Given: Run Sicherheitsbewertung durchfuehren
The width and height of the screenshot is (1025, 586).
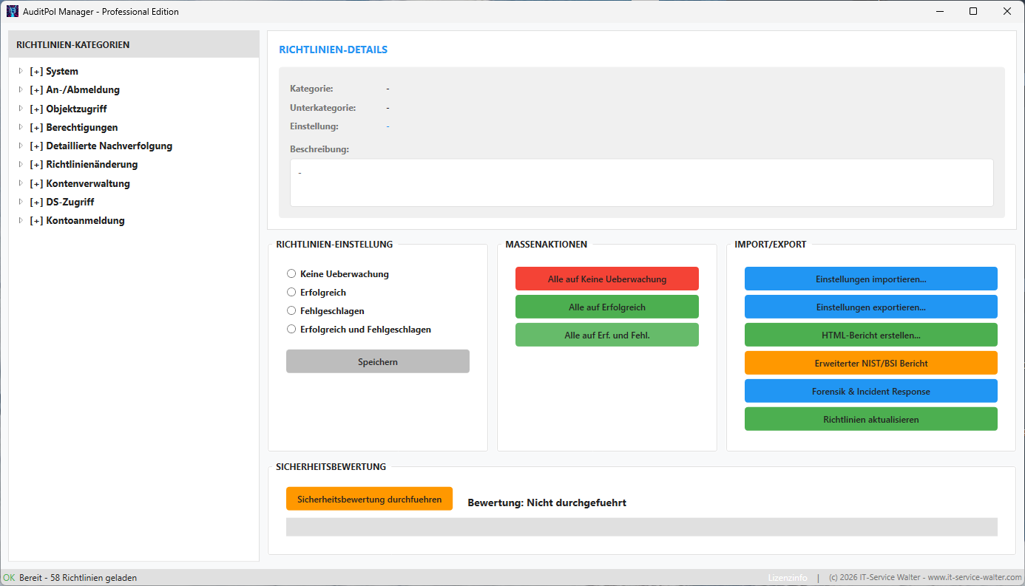Looking at the screenshot, I should (369, 499).
